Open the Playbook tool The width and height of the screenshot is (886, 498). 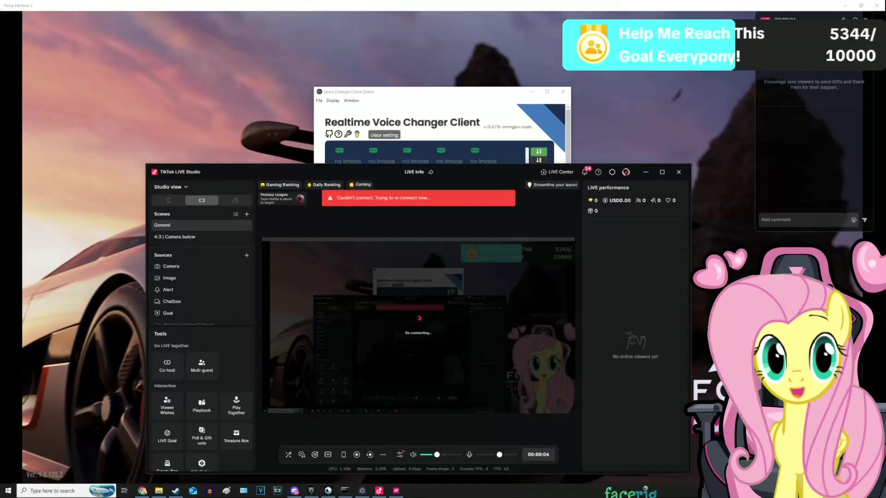pos(202,405)
